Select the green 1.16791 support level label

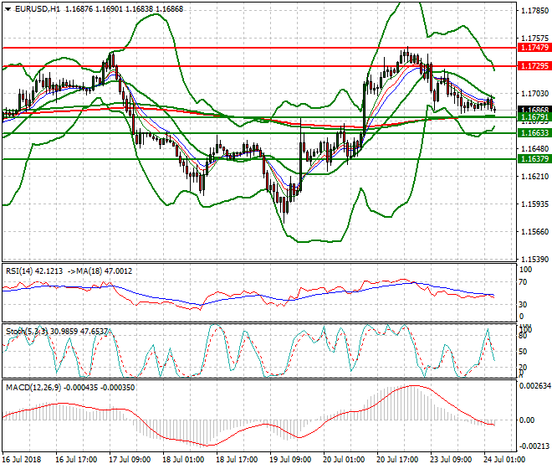pyautogui.click(x=534, y=117)
